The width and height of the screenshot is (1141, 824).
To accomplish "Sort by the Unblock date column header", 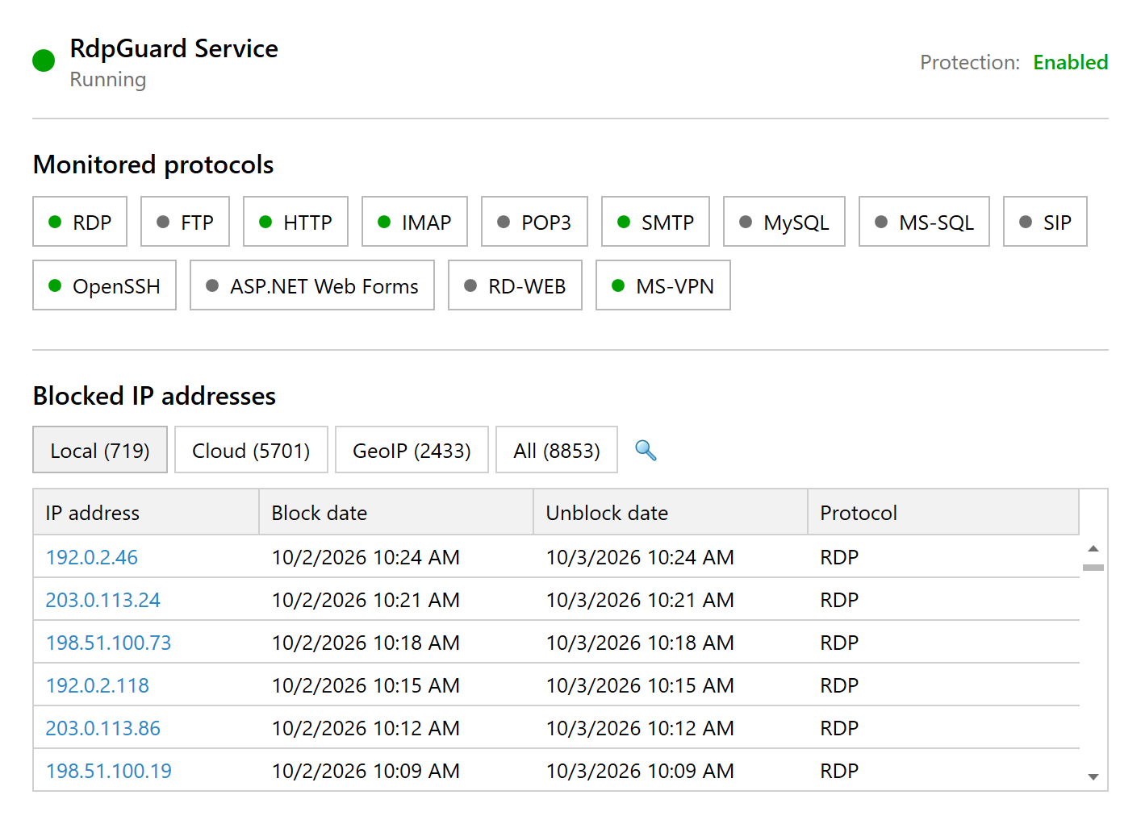I will [671, 512].
